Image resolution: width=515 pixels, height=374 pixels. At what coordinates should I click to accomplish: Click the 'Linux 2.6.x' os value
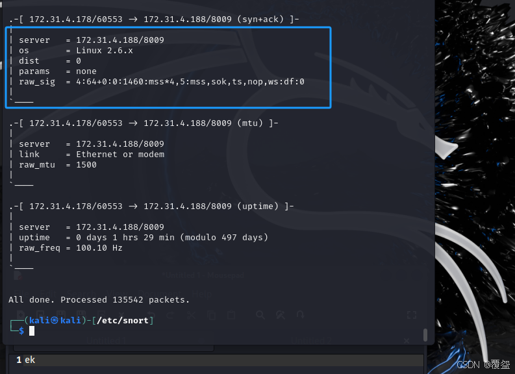(105, 51)
